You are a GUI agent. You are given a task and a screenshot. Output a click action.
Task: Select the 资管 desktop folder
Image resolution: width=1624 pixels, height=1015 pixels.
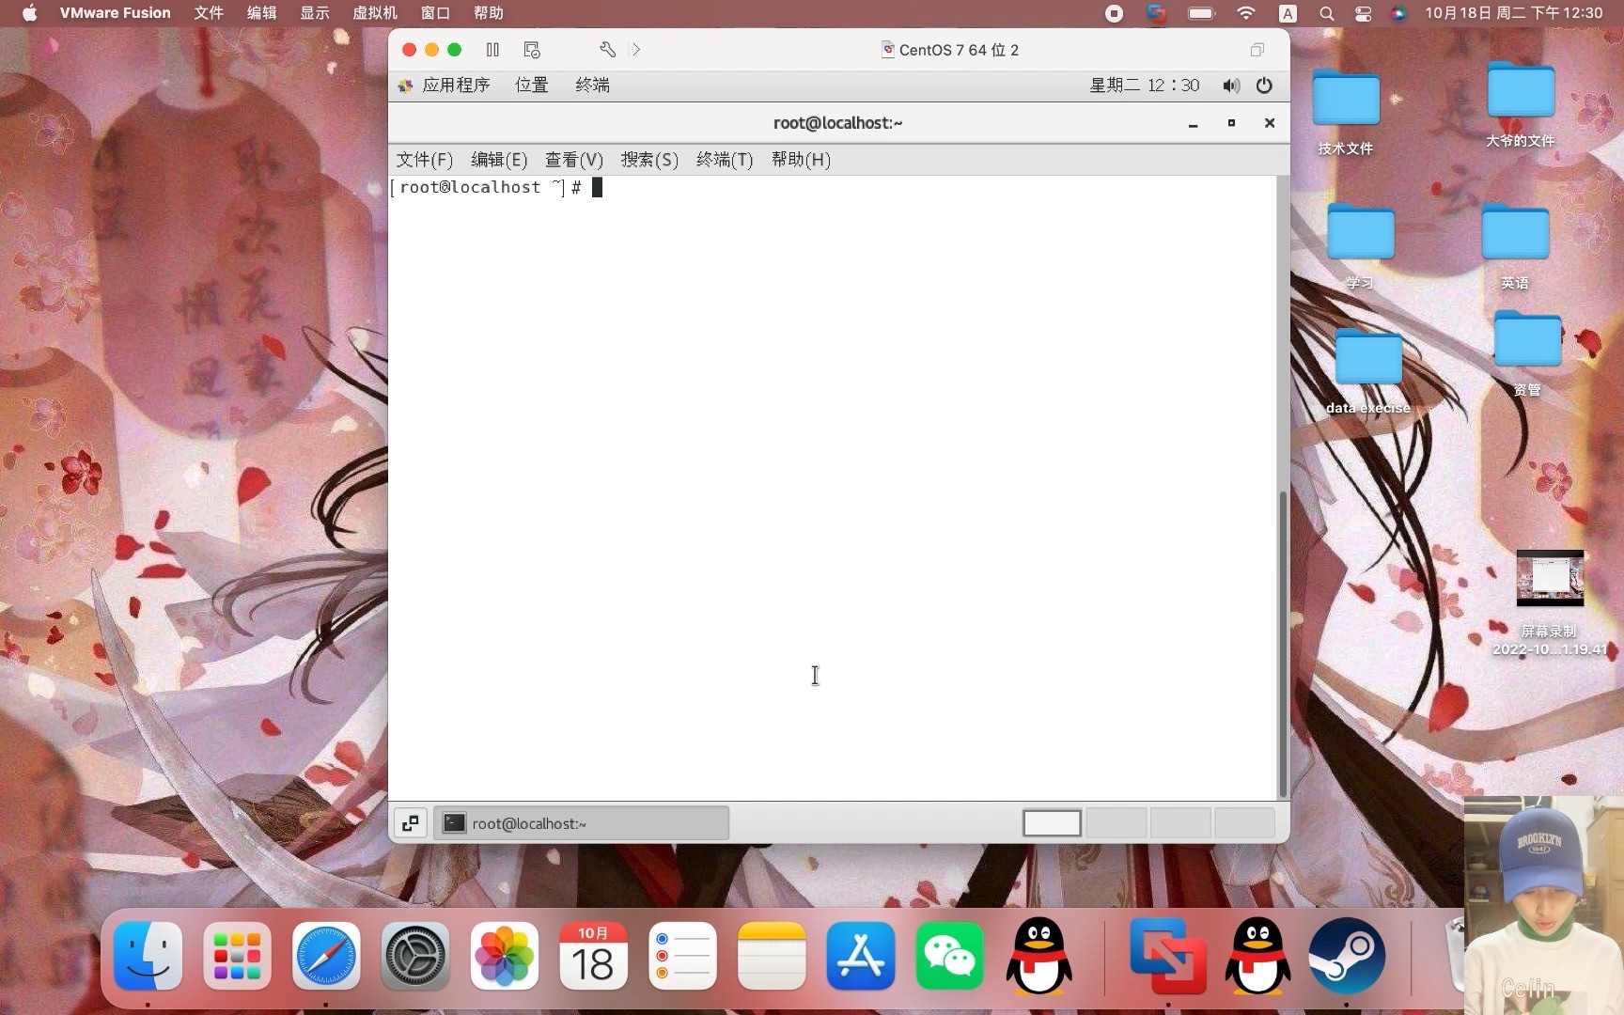tap(1527, 353)
